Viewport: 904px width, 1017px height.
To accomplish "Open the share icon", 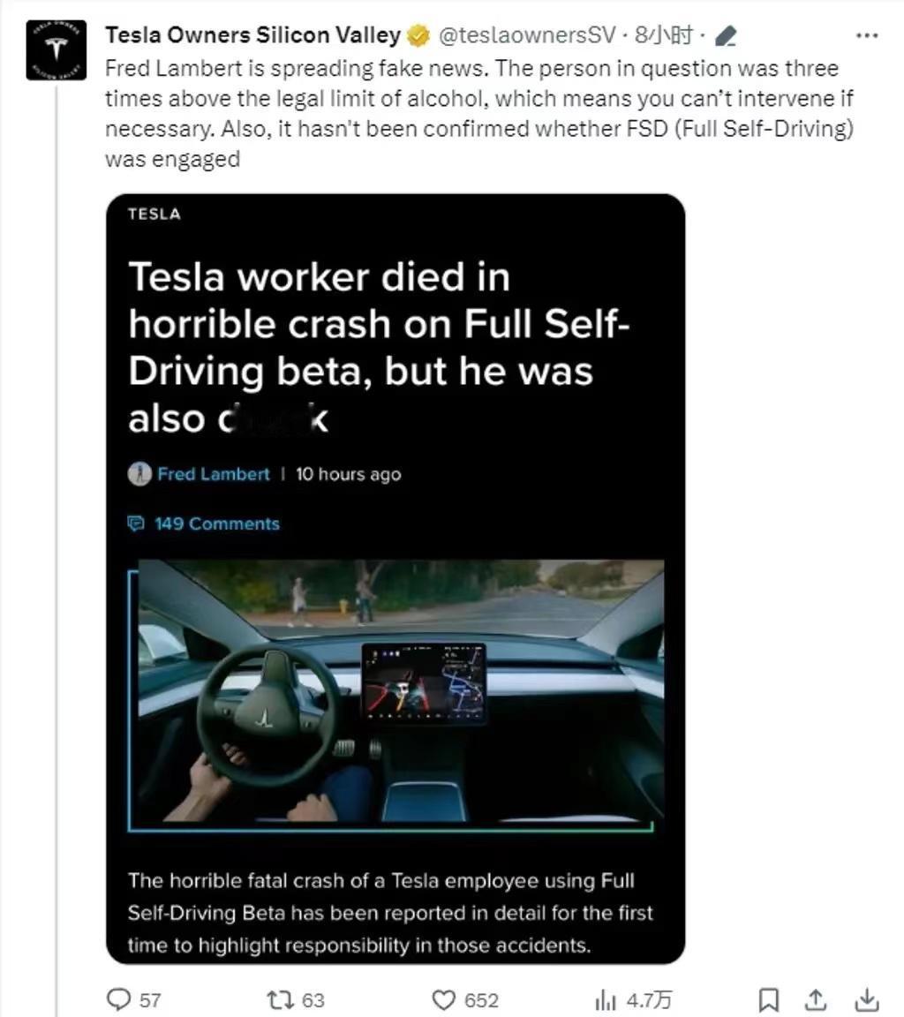I will 817,999.
